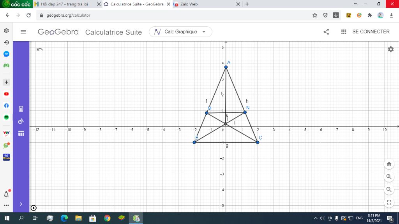This screenshot has width=399, height=224.
Task: Open sidebar notifications bell
Action: (x=6, y=194)
